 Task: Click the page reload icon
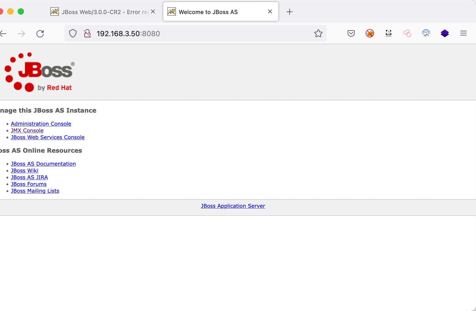(x=40, y=34)
